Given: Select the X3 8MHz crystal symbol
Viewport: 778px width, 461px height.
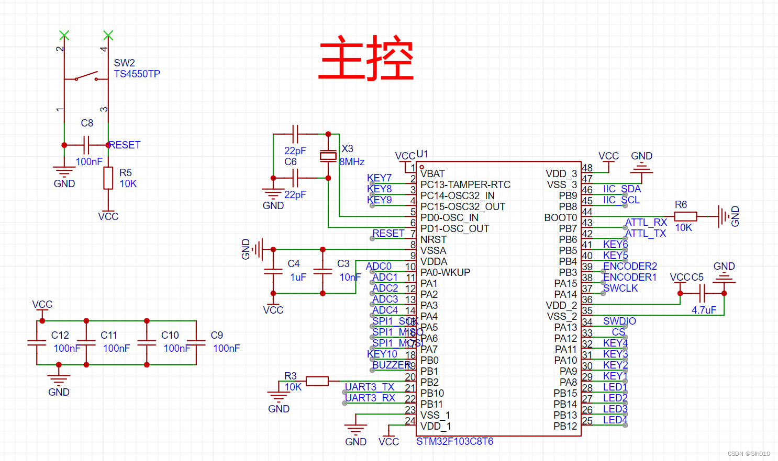Looking at the screenshot, I should 329,156.
